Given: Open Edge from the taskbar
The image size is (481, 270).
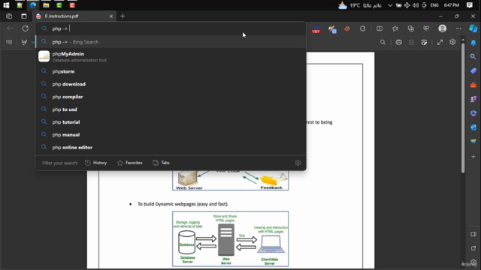Looking at the screenshot, I should click(33, 5).
